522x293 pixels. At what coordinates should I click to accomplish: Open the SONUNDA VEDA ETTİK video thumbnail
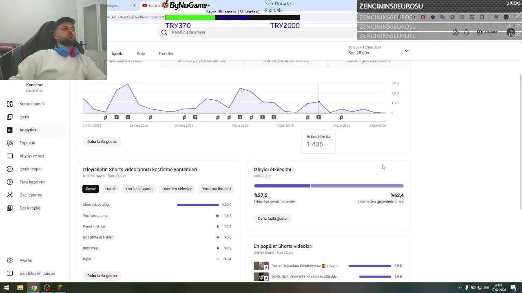click(x=261, y=277)
